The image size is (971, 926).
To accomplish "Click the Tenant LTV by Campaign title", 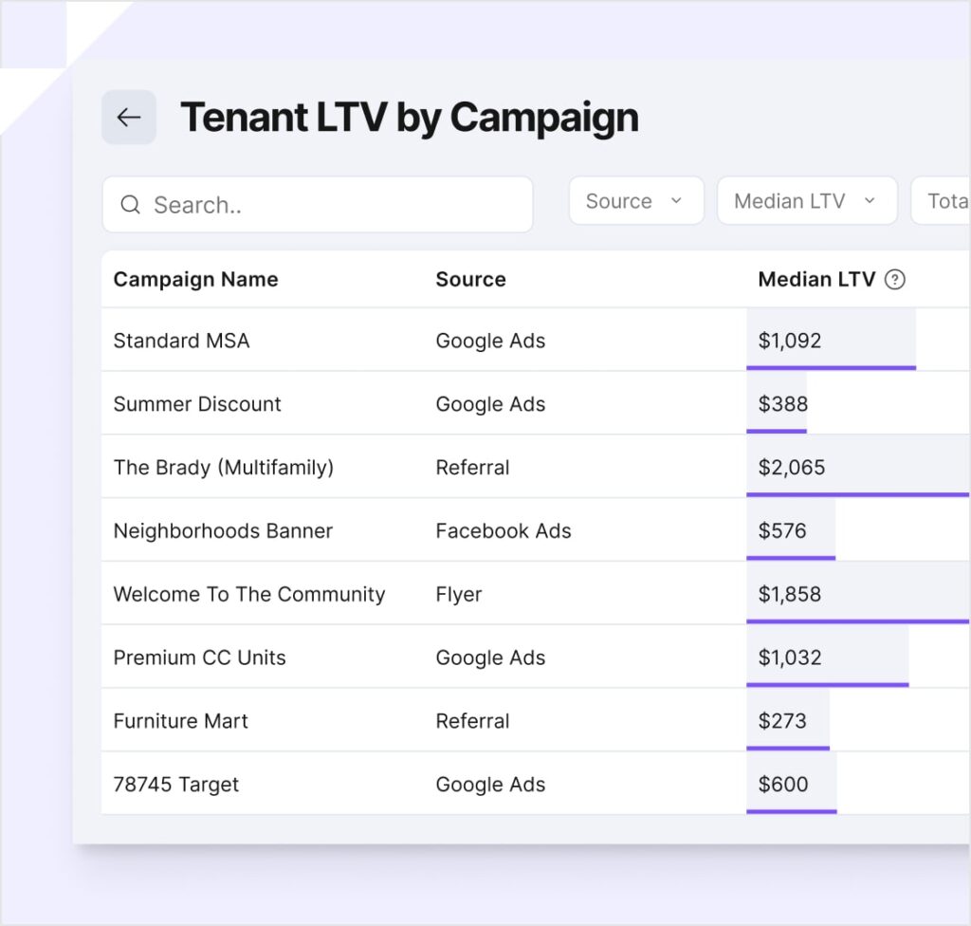I will pos(410,118).
